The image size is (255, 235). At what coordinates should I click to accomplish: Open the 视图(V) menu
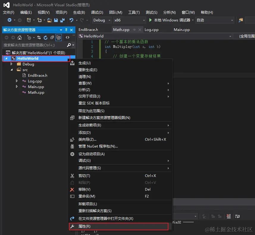[43, 12]
